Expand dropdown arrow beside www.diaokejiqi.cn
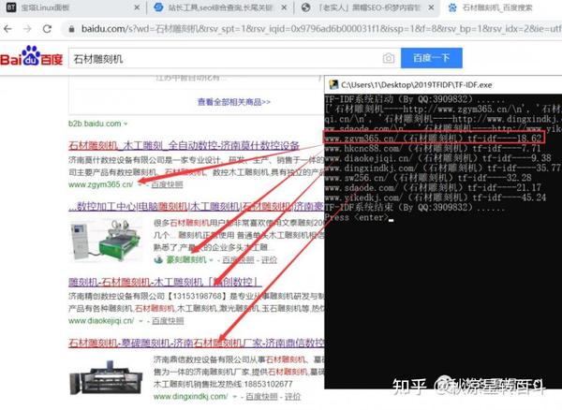 click(140, 321)
